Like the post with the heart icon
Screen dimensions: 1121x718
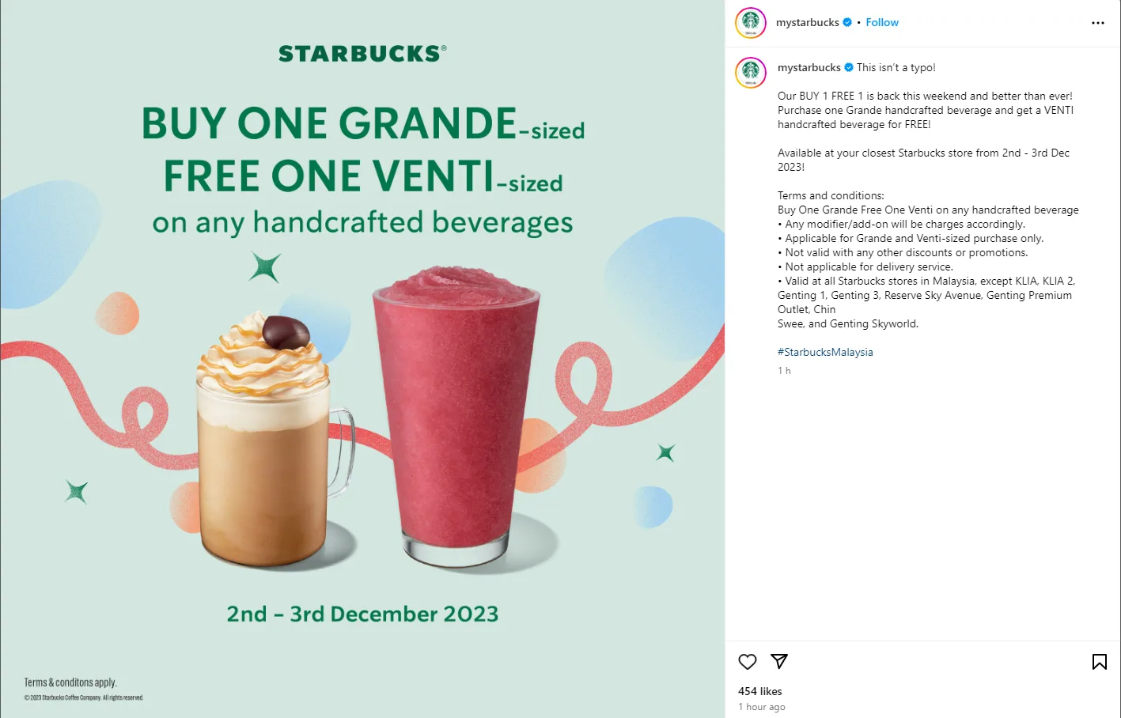tap(748, 662)
